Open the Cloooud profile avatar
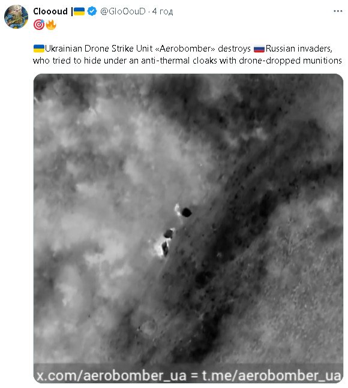The height and width of the screenshot is (388, 348). 16,17
